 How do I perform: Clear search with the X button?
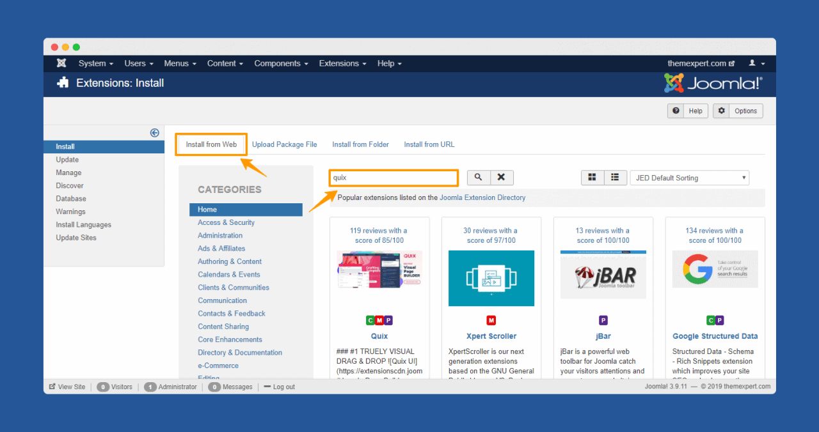(502, 178)
